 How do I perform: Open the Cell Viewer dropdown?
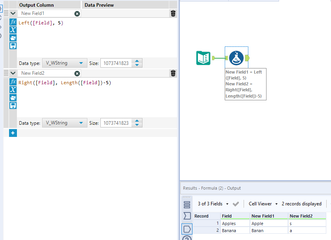point(277,204)
